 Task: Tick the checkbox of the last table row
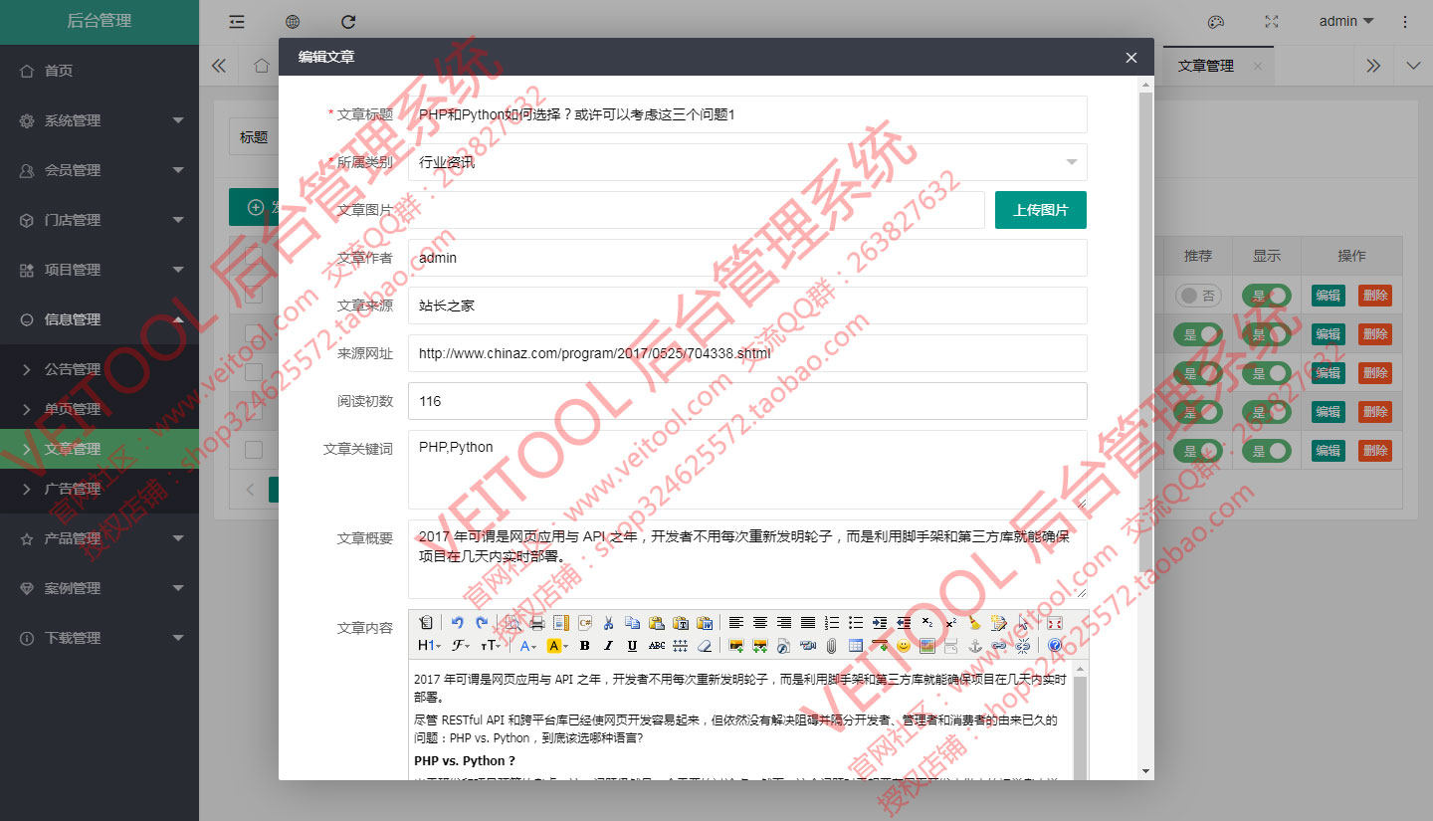(x=254, y=450)
